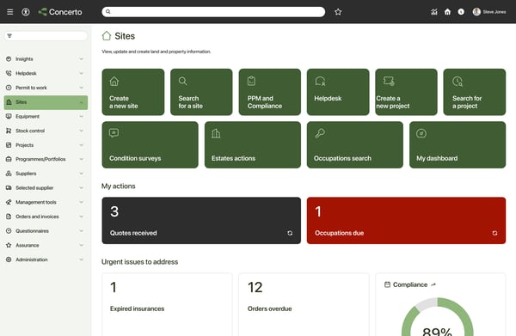Open the chart insights icon in the top bar
The image size is (516, 336).
point(434,12)
